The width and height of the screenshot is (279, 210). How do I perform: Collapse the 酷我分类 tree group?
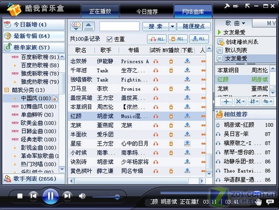tap(7, 90)
